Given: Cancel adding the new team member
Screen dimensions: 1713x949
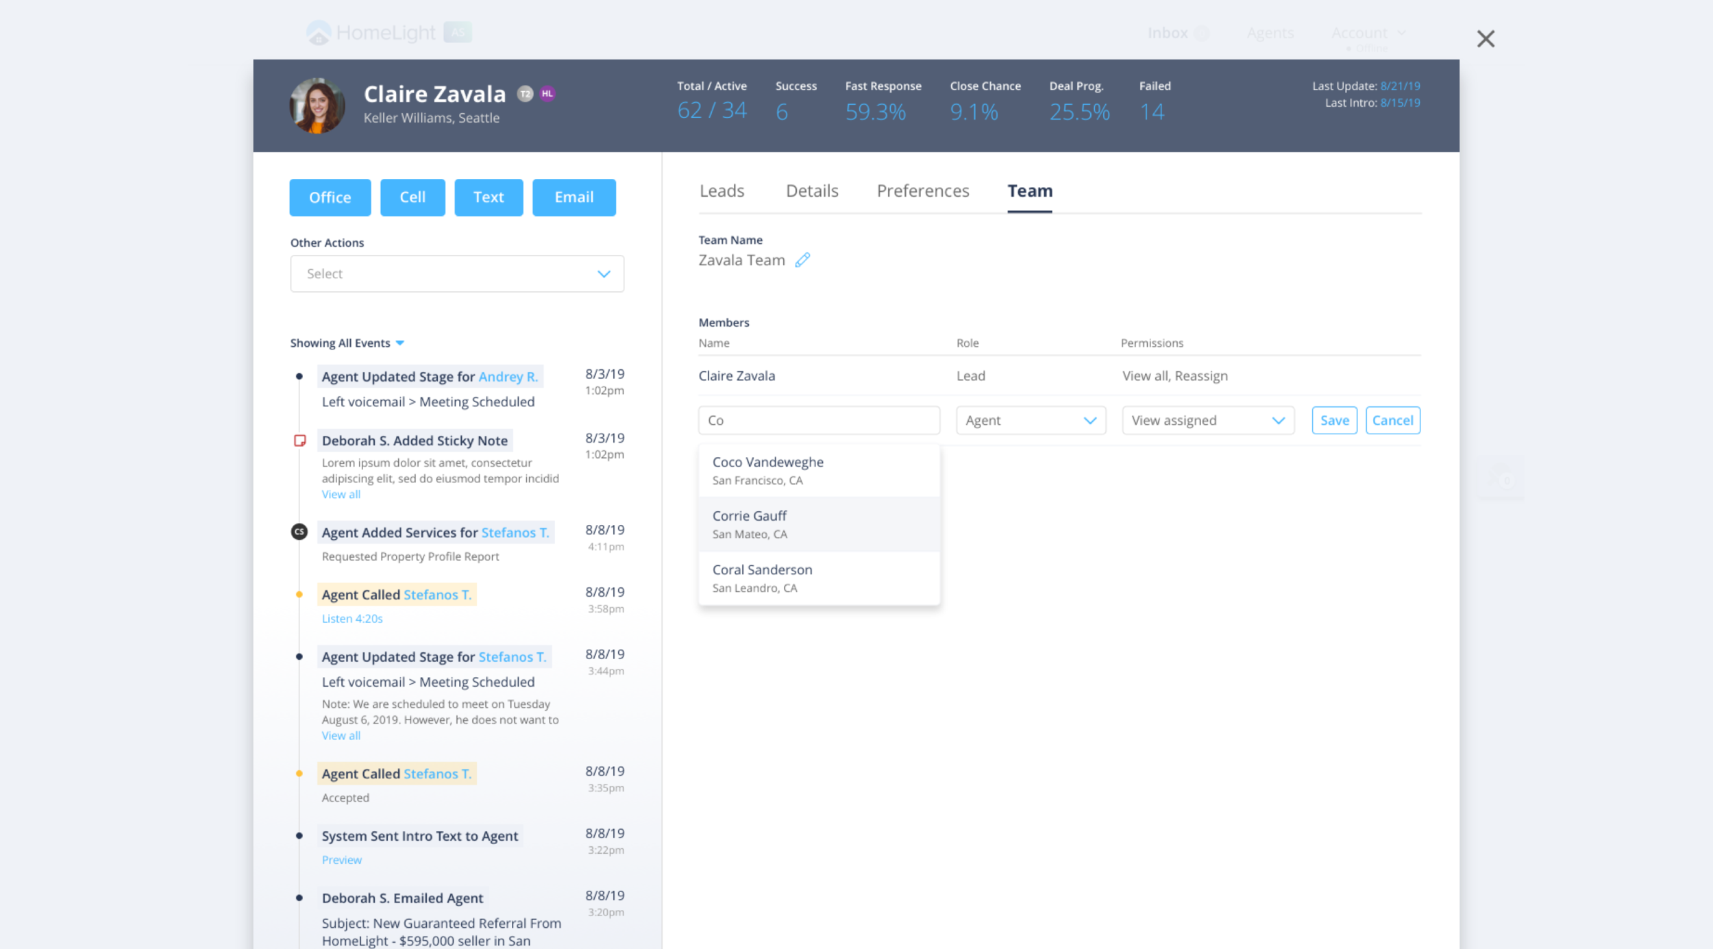Looking at the screenshot, I should [1392, 421].
